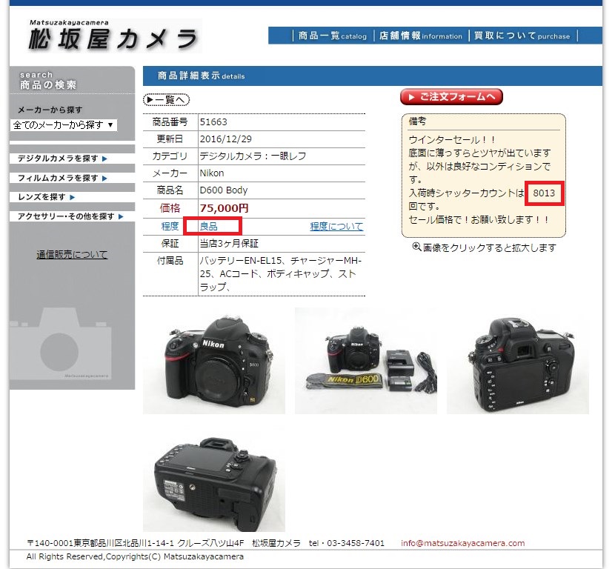Viewport: 615px width, 569px height.
Task: Click the arrow beside アクセサリー・その他を探す
Action: [x=121, y=216]
